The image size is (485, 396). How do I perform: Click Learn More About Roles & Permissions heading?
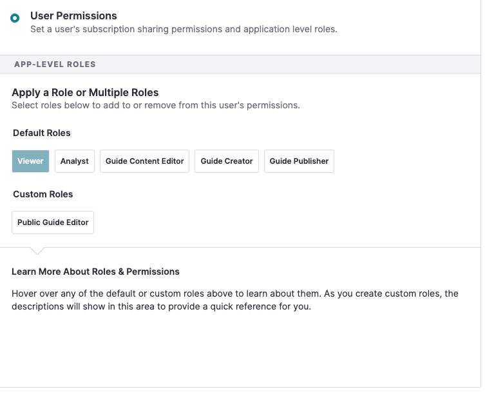95,272
